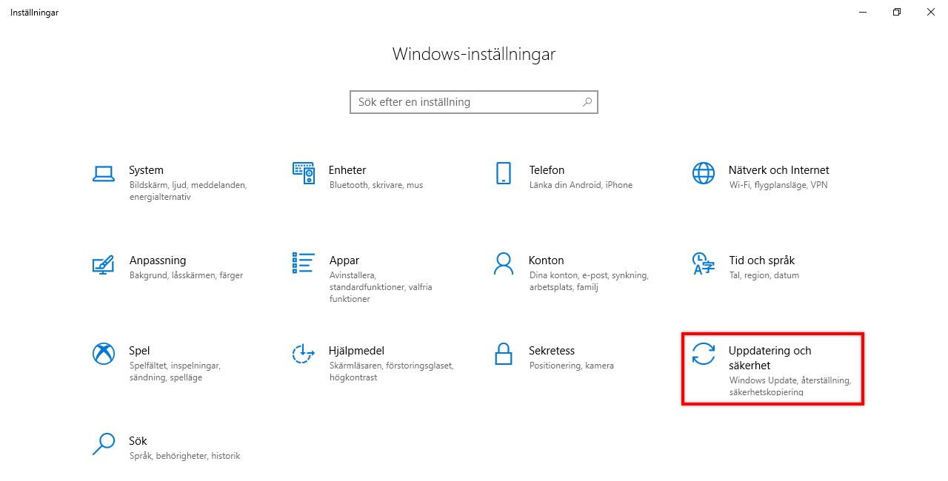
Task: Restore down the Inställningar window
Action: [x=897, y=12]
